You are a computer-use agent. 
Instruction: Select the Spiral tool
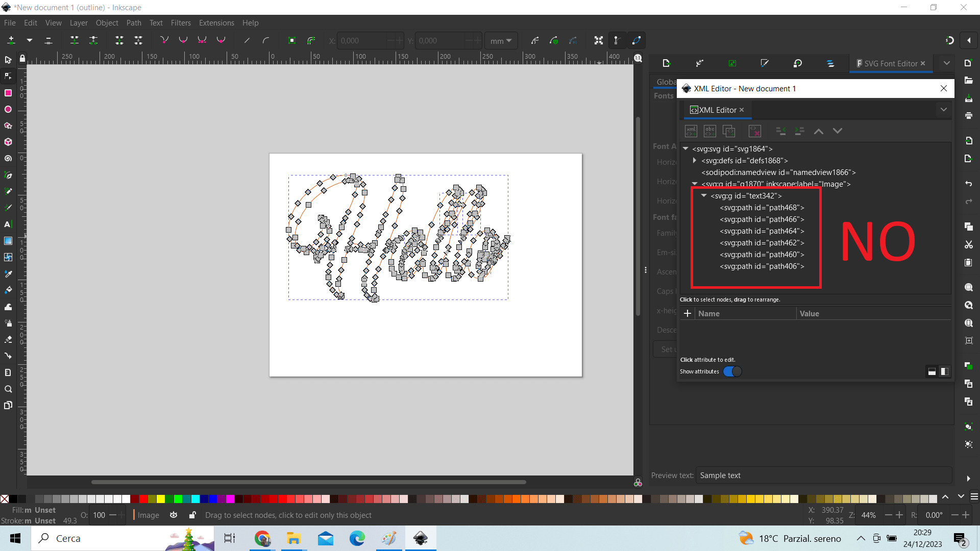pyautogui.click(x=8, y=159)
